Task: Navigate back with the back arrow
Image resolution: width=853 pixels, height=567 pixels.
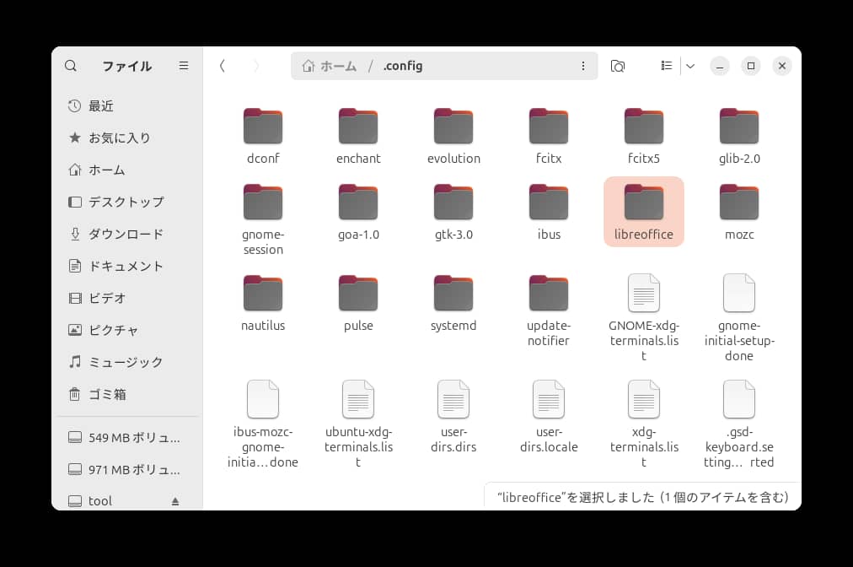Action: pos(222,65)
